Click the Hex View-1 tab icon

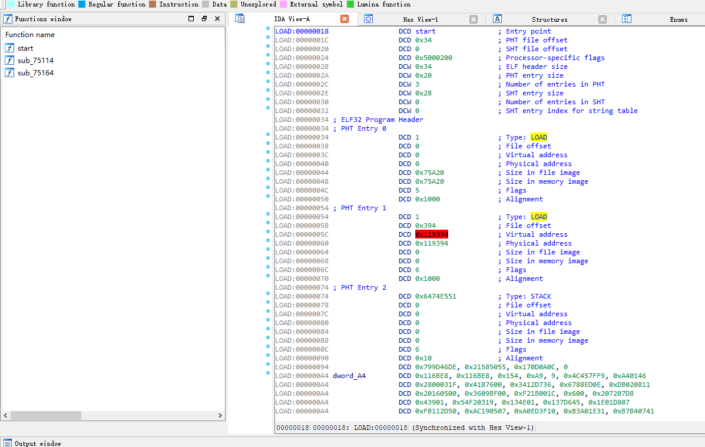[x=368, y=19]
